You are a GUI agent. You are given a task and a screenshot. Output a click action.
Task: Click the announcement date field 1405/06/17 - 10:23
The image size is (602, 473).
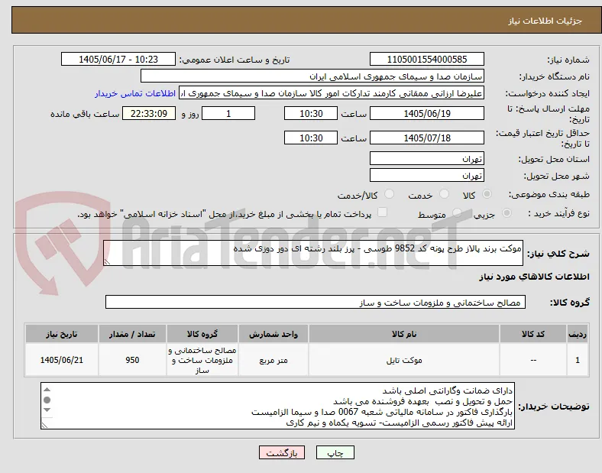click(x=118, y=59)
